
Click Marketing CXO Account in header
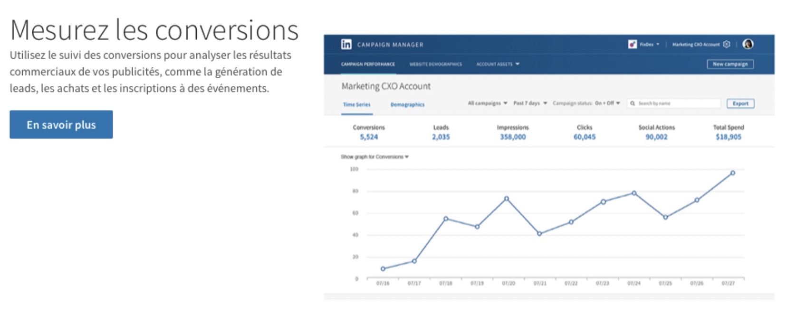pyautogui.click(x=696, y=45)
